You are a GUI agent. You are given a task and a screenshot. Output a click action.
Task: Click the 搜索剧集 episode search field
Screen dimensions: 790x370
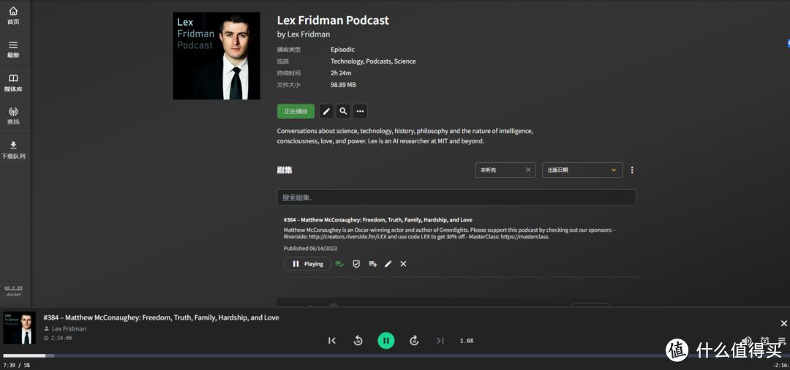(x=456, y=197)
